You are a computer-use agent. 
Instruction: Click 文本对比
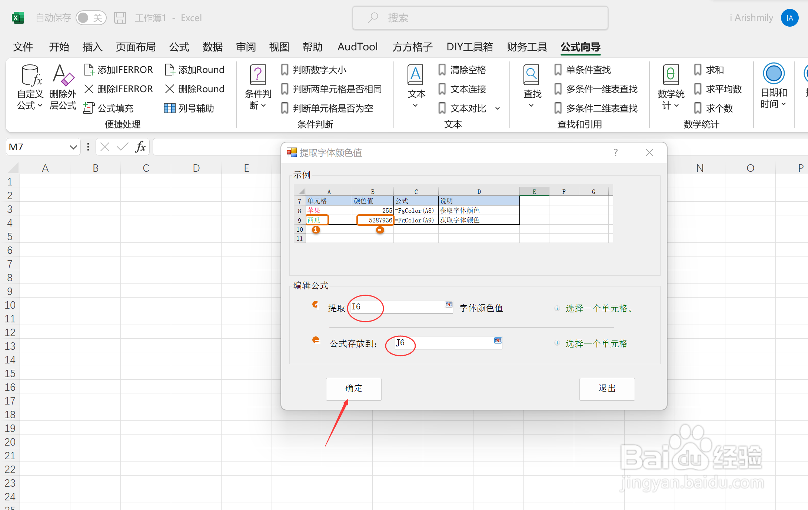[x=462, y=108]
